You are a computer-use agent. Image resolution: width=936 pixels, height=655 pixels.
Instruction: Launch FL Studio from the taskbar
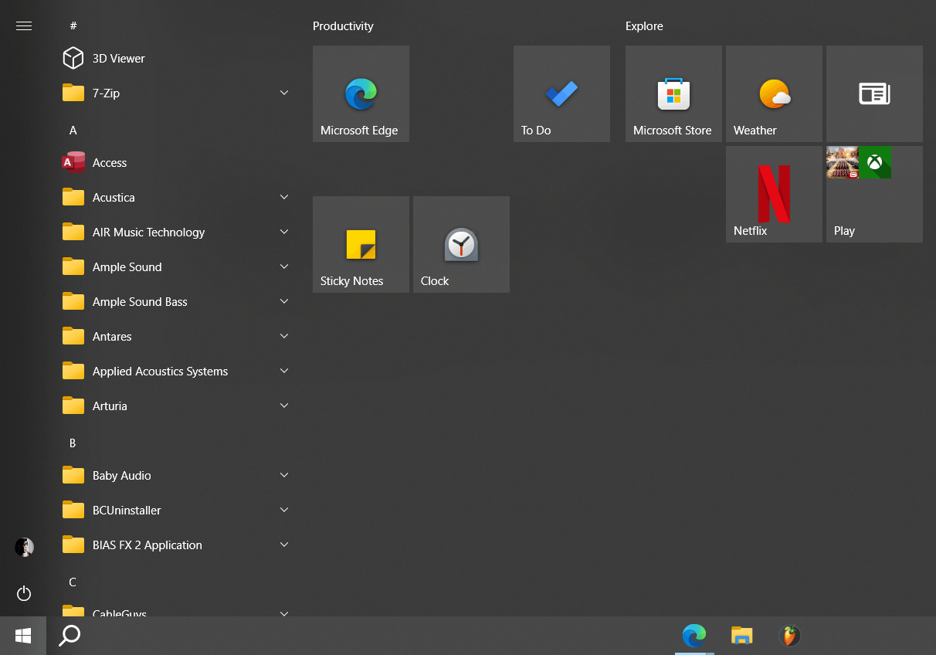pyautogui.click(x=789, y=636)
